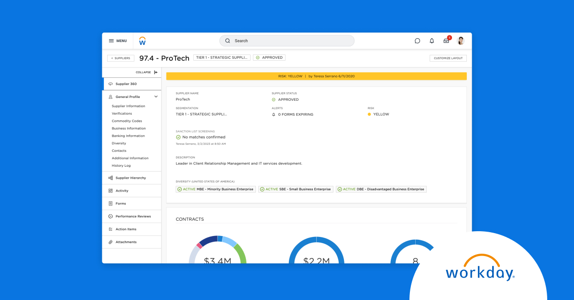Go back to Suppliers list
This screenshot has width=574, height=300.
pyautogui.click(x=121, y=58)
